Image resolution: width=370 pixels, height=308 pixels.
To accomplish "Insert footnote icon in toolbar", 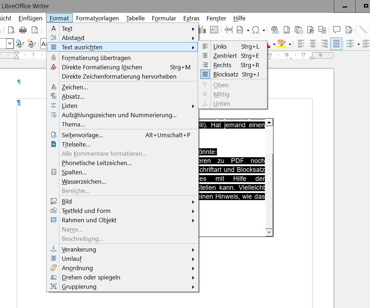I will (x=287, y=30).
